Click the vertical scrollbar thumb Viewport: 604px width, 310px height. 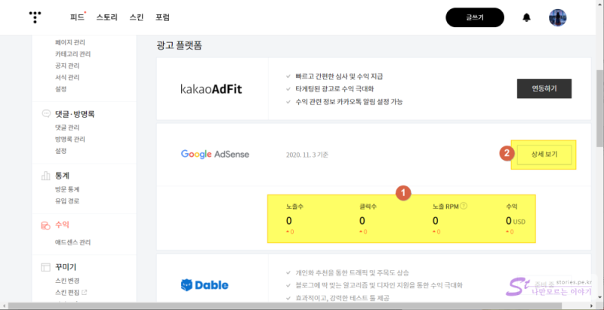[x=599, y=108]
